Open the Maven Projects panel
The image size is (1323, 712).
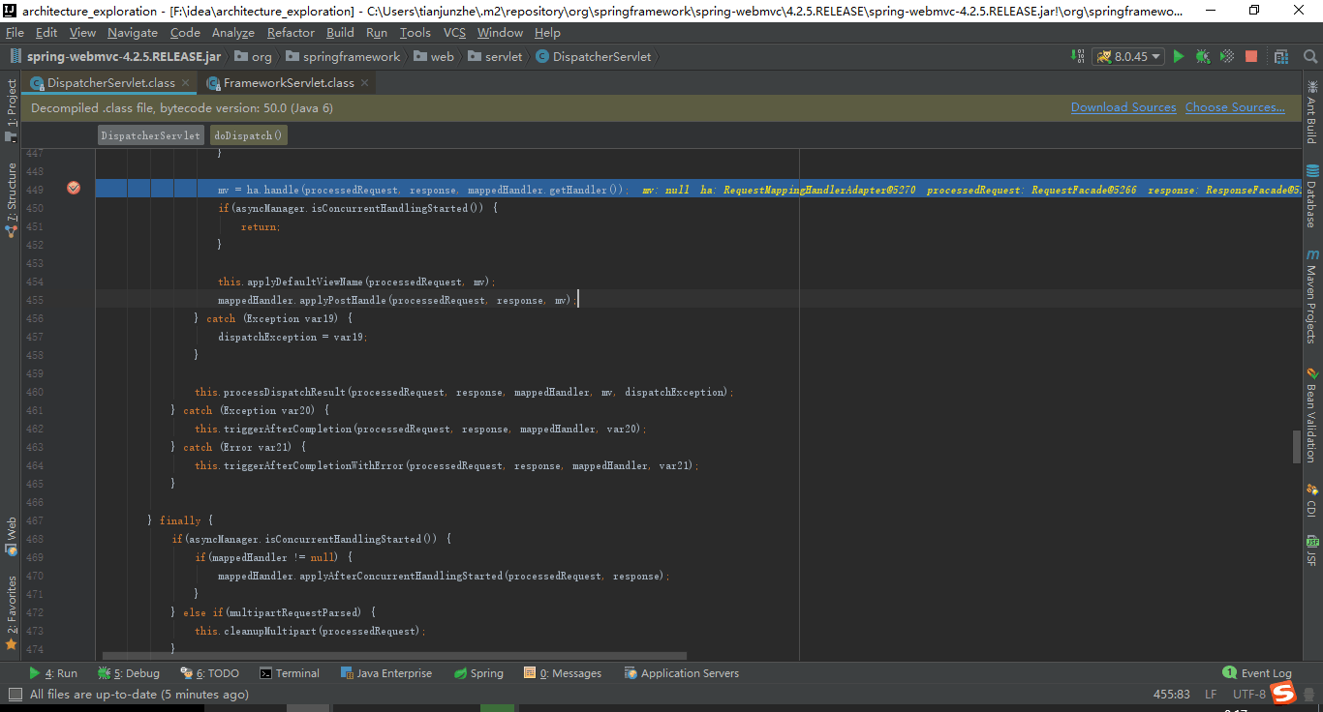tap(1313, 300)
